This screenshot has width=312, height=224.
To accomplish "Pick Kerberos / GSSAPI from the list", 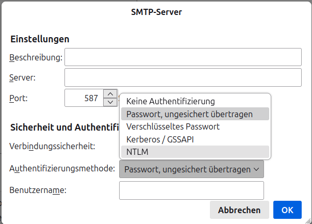I will click(160, 139).
